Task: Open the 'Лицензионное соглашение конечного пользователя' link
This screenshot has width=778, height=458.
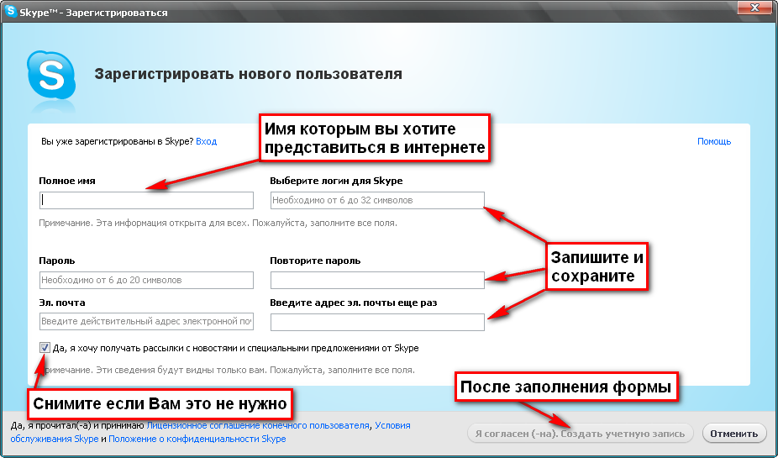Action: [x=258, y=425]
